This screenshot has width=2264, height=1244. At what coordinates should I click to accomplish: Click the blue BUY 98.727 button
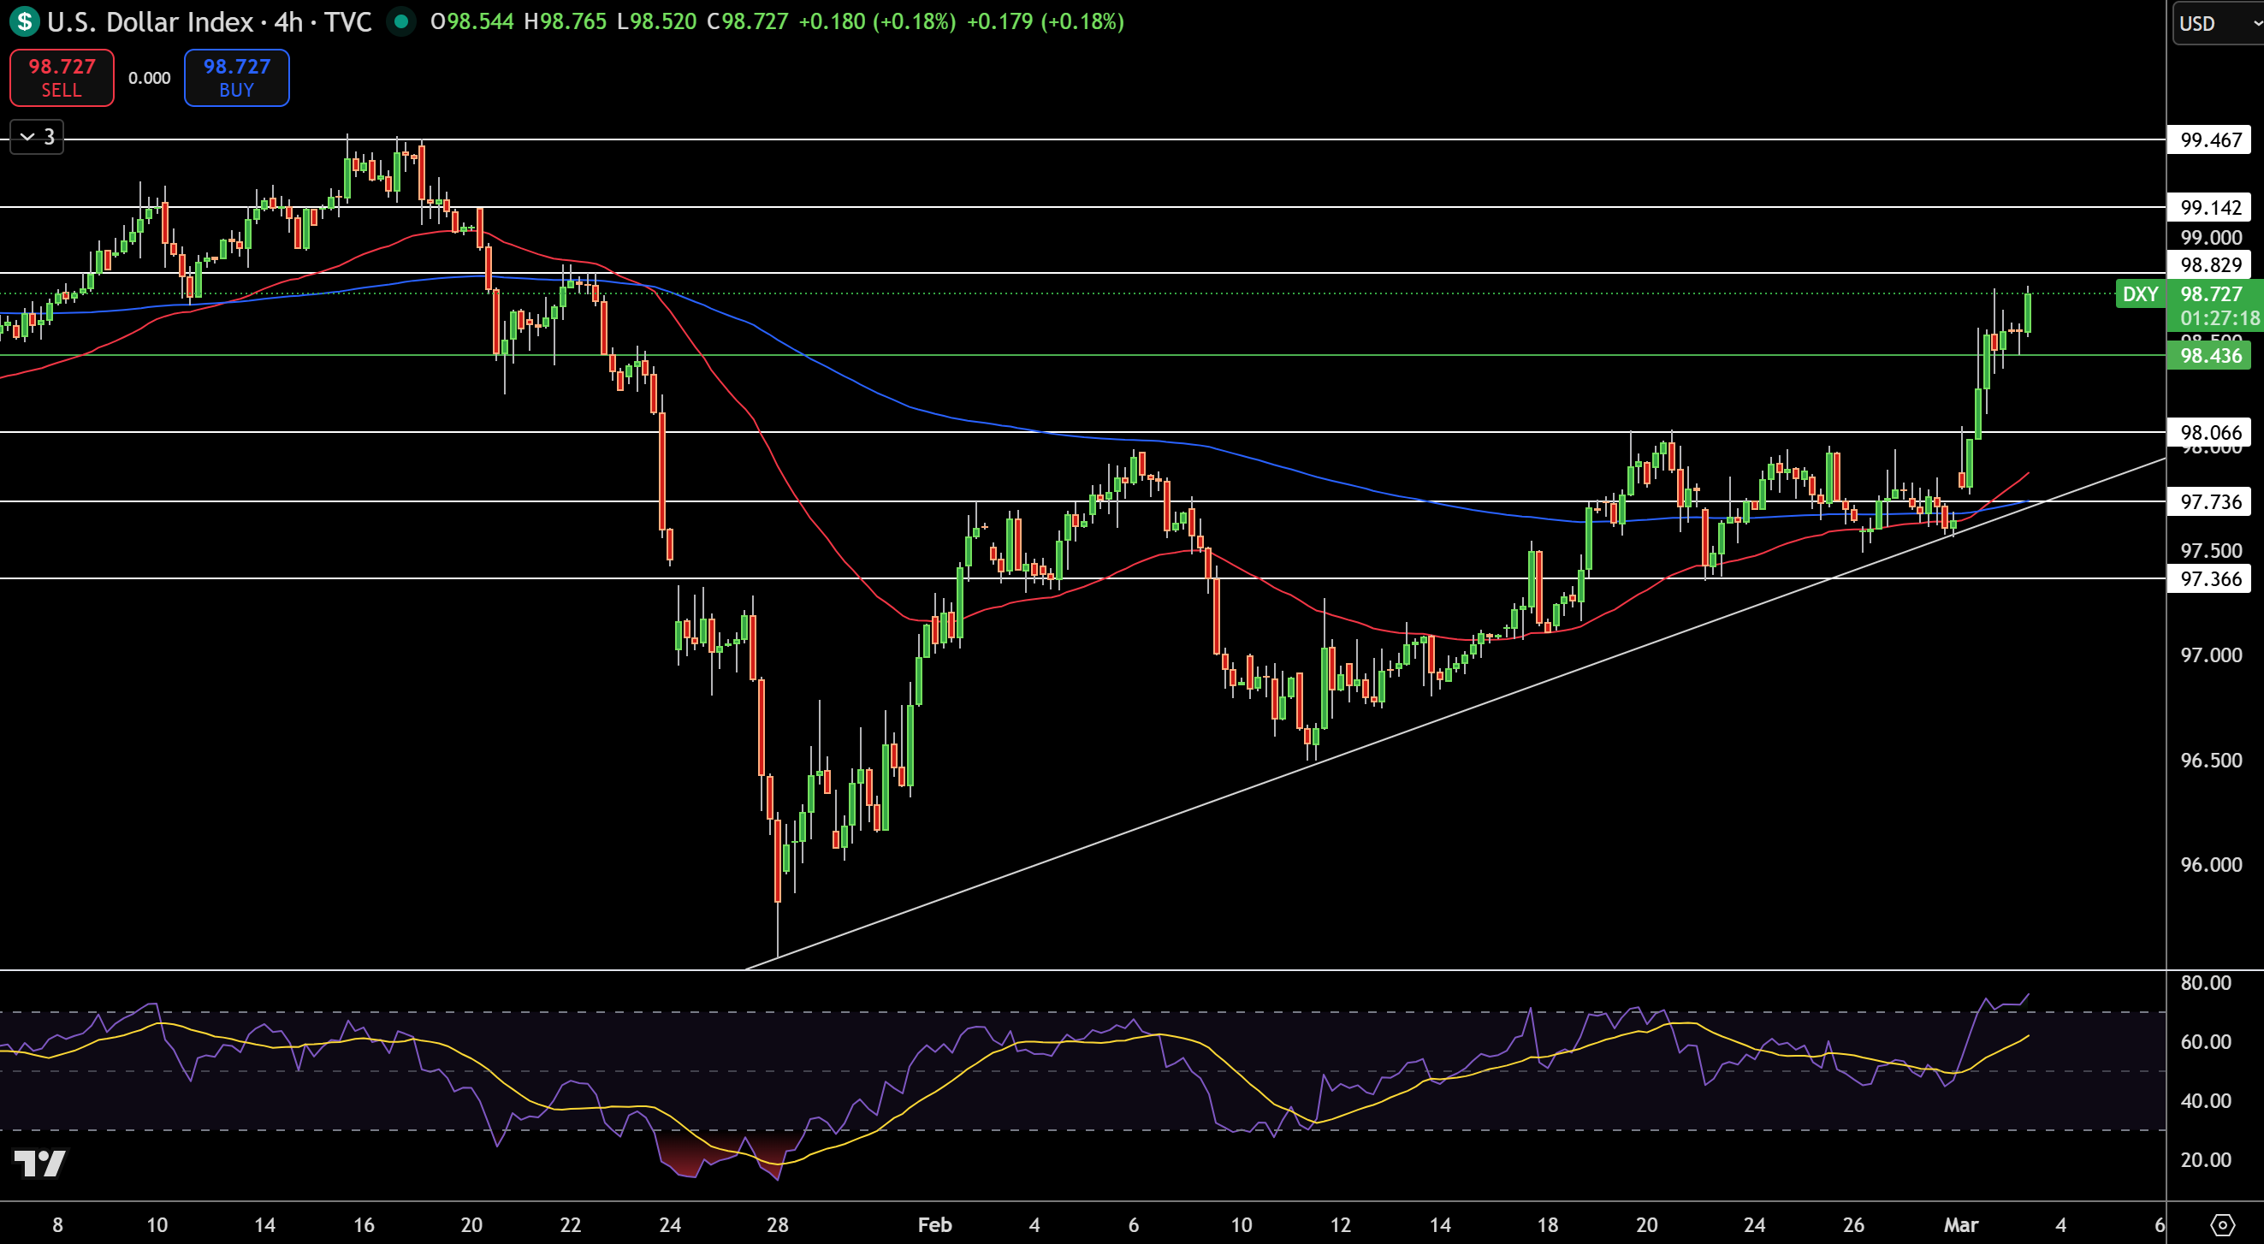pyautogui.click(x=236, y=77)
